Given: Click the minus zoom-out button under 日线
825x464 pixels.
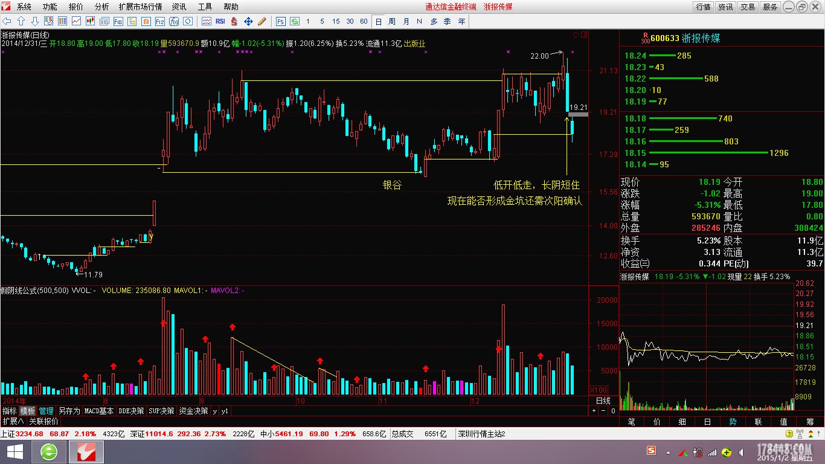Looking at the screenshot, I should pos(603,411).
